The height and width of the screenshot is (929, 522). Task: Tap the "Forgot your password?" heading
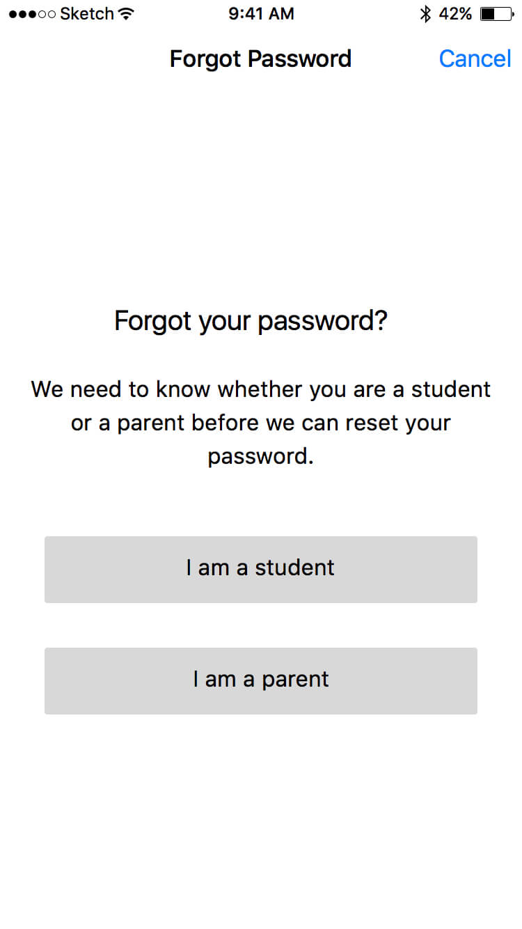[251, 322]
